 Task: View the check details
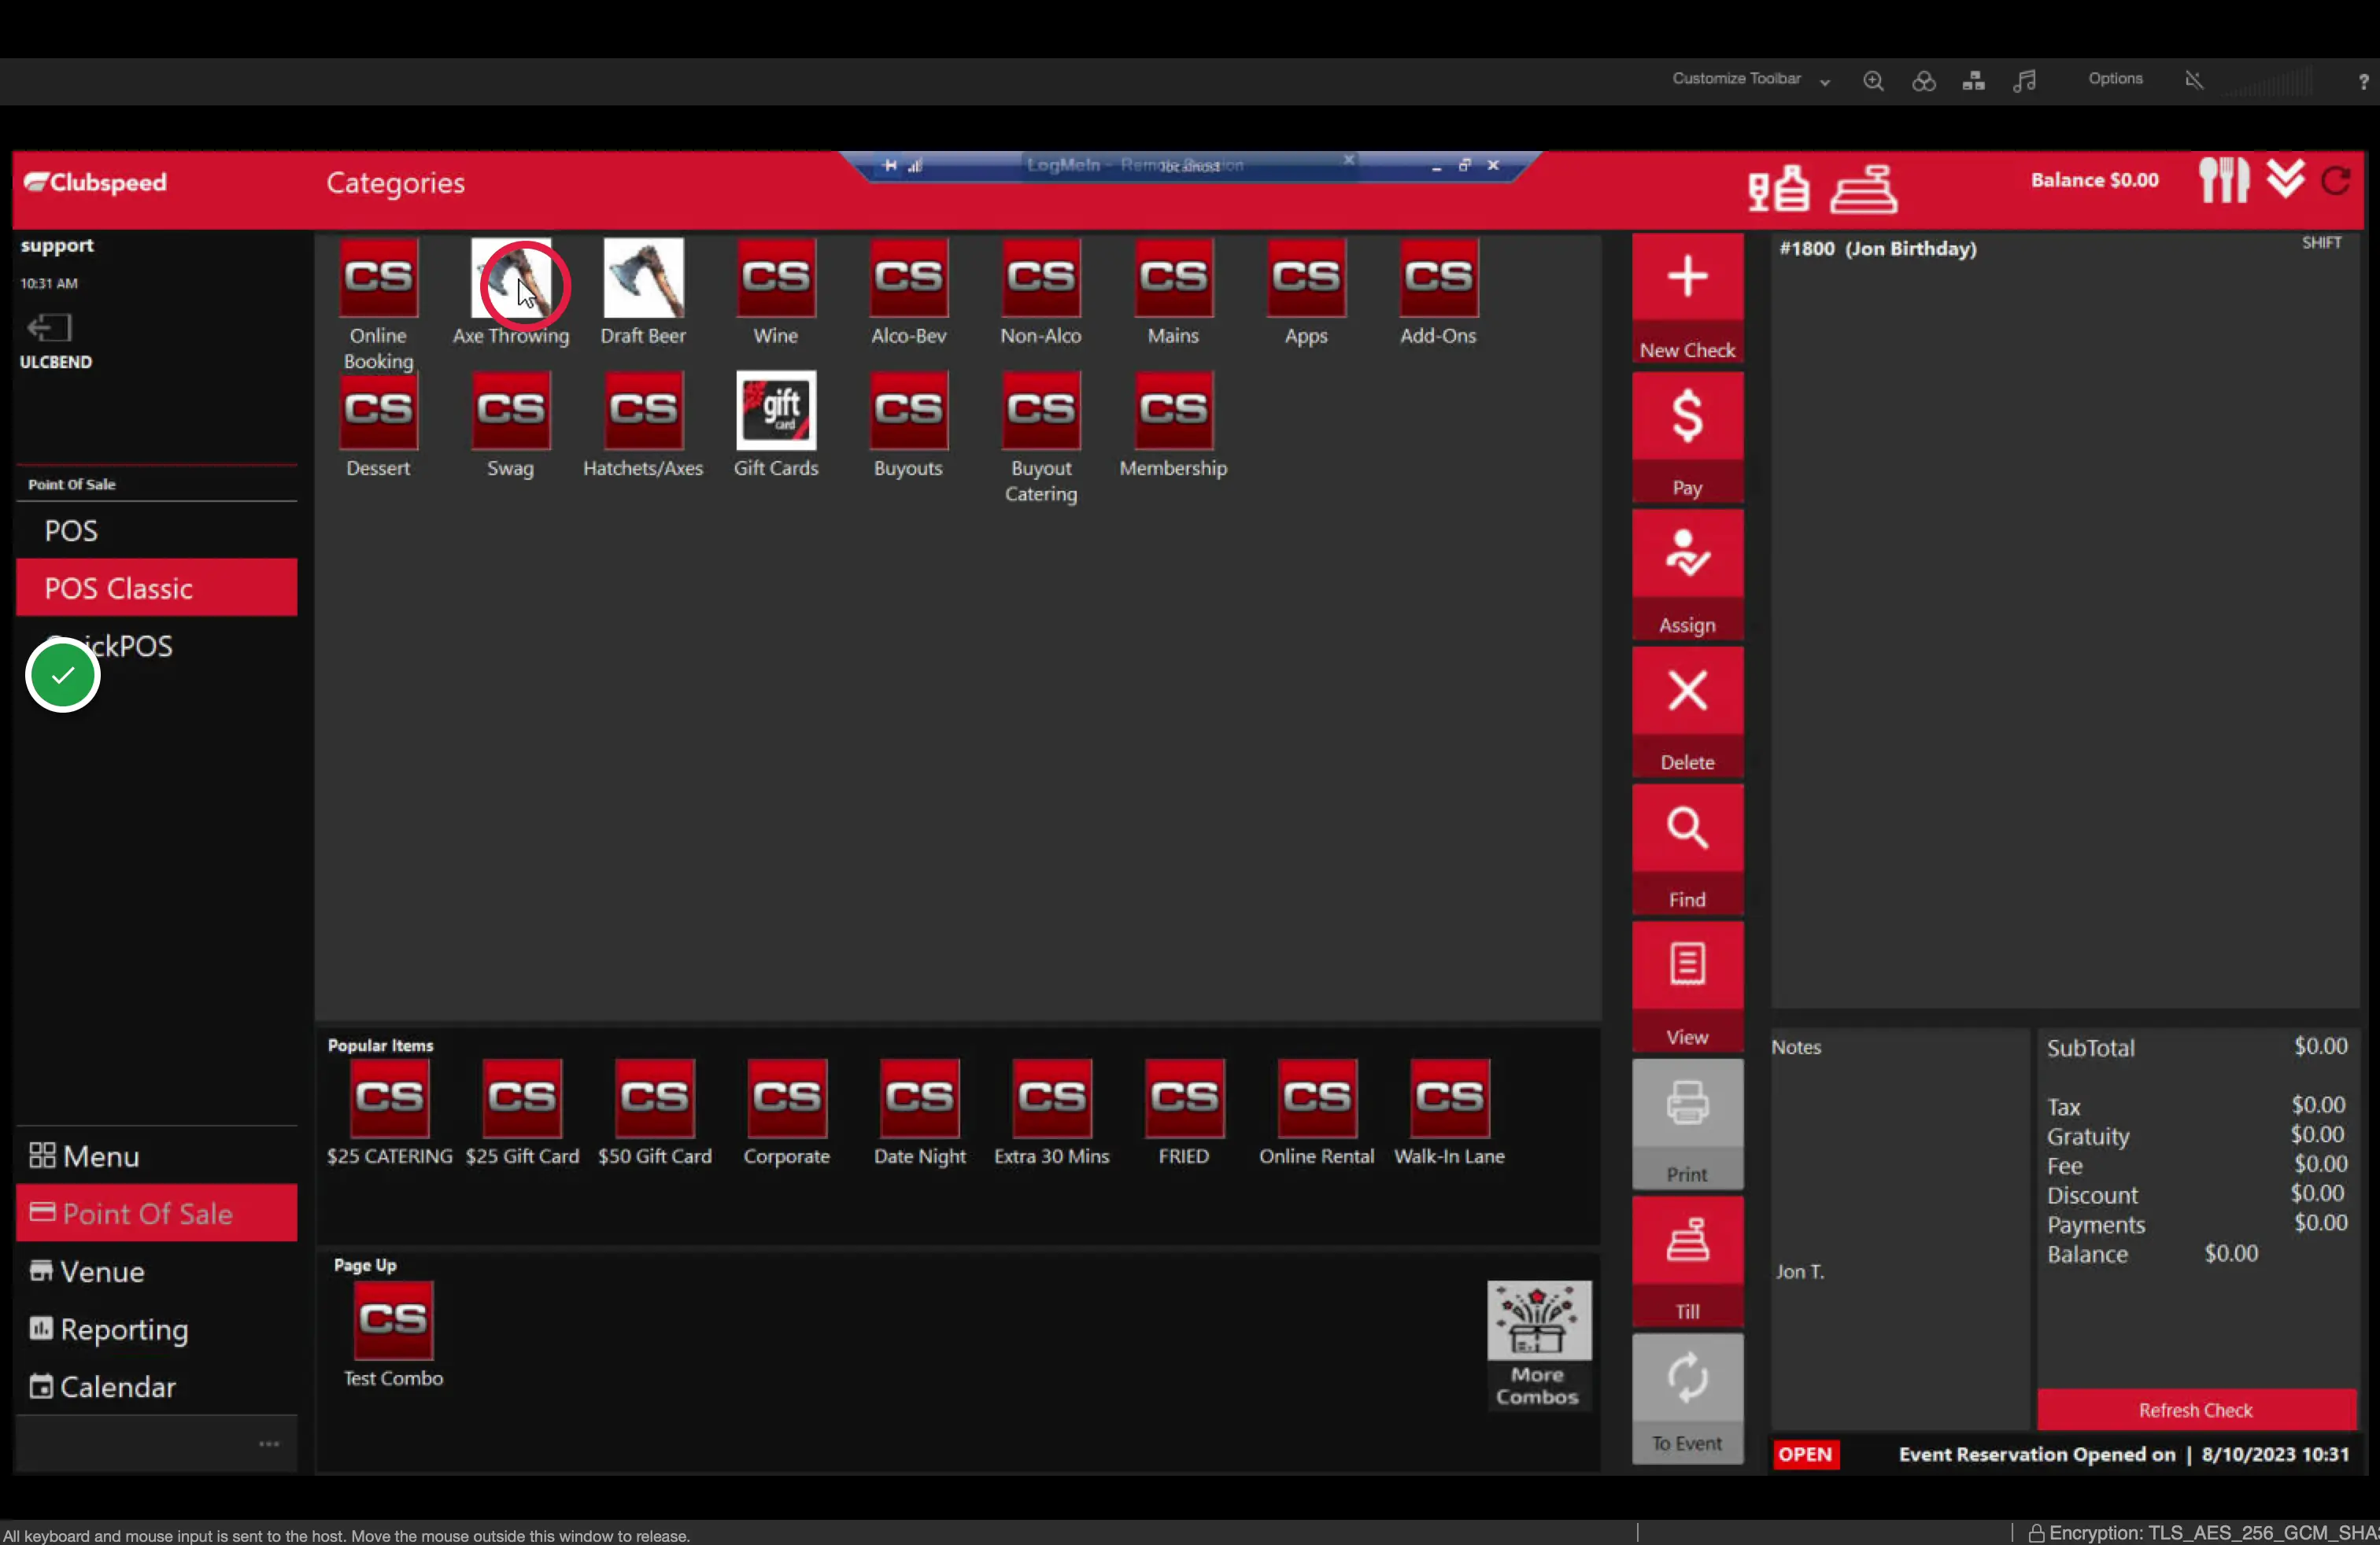(x=1687, y=986)
